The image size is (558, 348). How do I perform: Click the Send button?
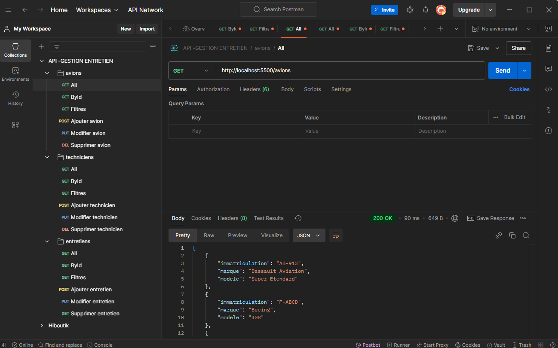point(503,70)
